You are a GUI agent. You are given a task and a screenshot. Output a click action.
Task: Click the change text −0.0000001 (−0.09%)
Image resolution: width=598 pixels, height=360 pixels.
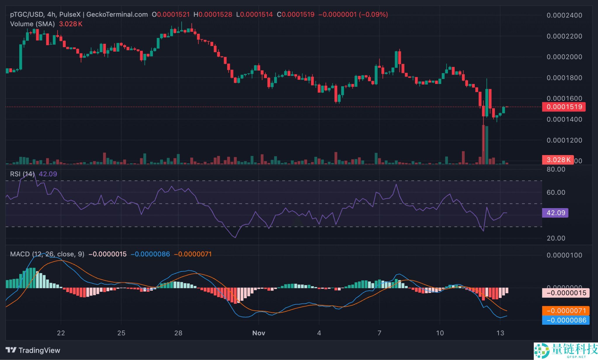tap(353, 15)
